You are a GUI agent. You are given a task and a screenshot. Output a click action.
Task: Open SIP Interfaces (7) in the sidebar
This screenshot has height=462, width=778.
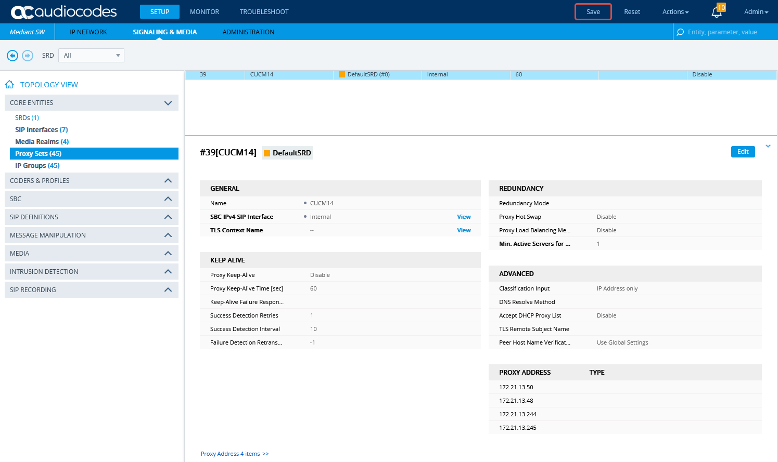point(42,130)
